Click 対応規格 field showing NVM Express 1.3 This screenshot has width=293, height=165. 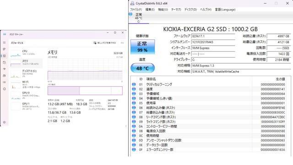241,66
